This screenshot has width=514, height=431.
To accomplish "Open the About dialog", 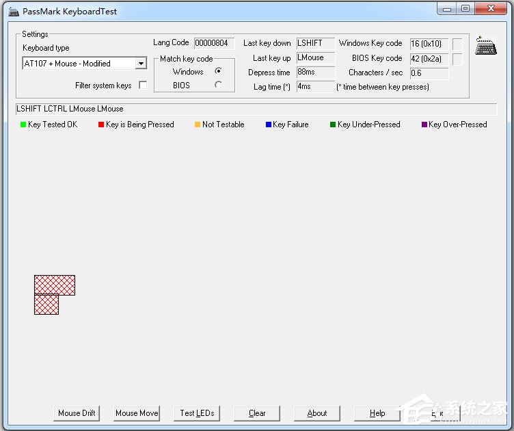I will point(317,413).
